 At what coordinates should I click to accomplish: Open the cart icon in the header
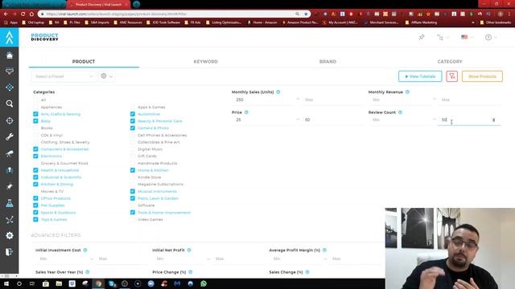tap(440, 38)
